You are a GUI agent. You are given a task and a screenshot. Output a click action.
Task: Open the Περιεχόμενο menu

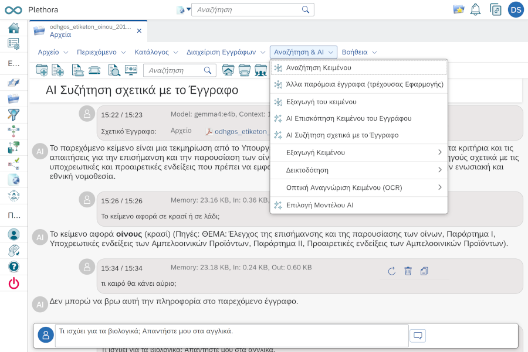point(101,52)
